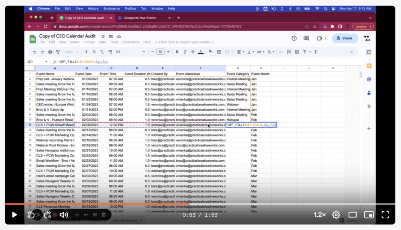This screenshot has width=401, height=230.
Task: Click the functions sigma icon
Action: tap(316, 52)
